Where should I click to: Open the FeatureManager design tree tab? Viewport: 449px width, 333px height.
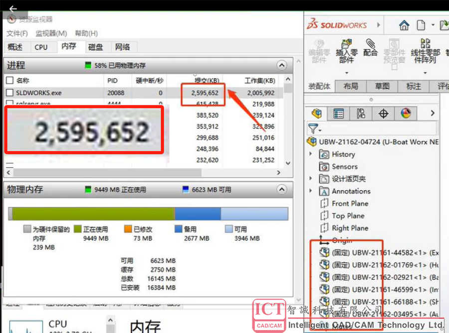(316, 113)
